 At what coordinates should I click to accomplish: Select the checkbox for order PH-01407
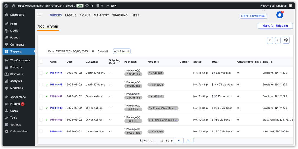click(x=41, y=96)
